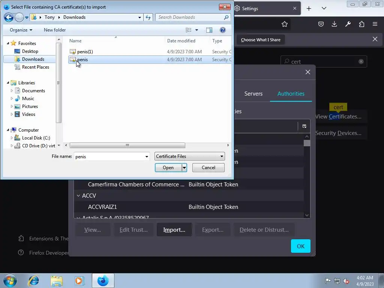The image size is (384, 288).
Task: Clear the cert search field
Action: 361,61
